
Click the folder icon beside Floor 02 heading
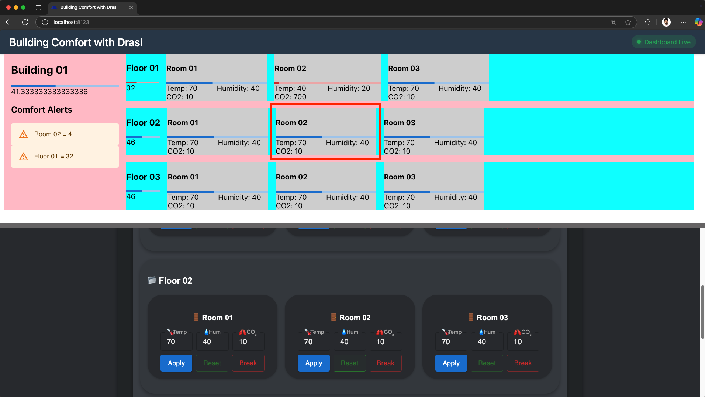[151, 280]
